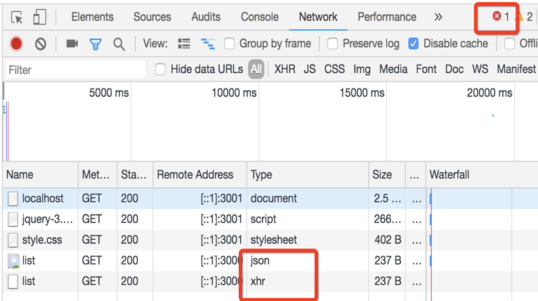Screen dimensions: 538x301
Task: Filter requests by XHR type
Action: coord(284,69)
